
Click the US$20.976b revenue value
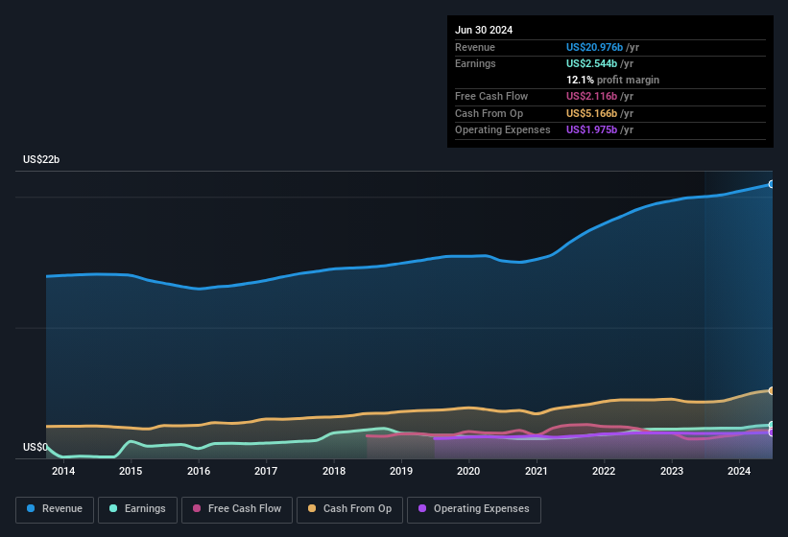[594, 47]
